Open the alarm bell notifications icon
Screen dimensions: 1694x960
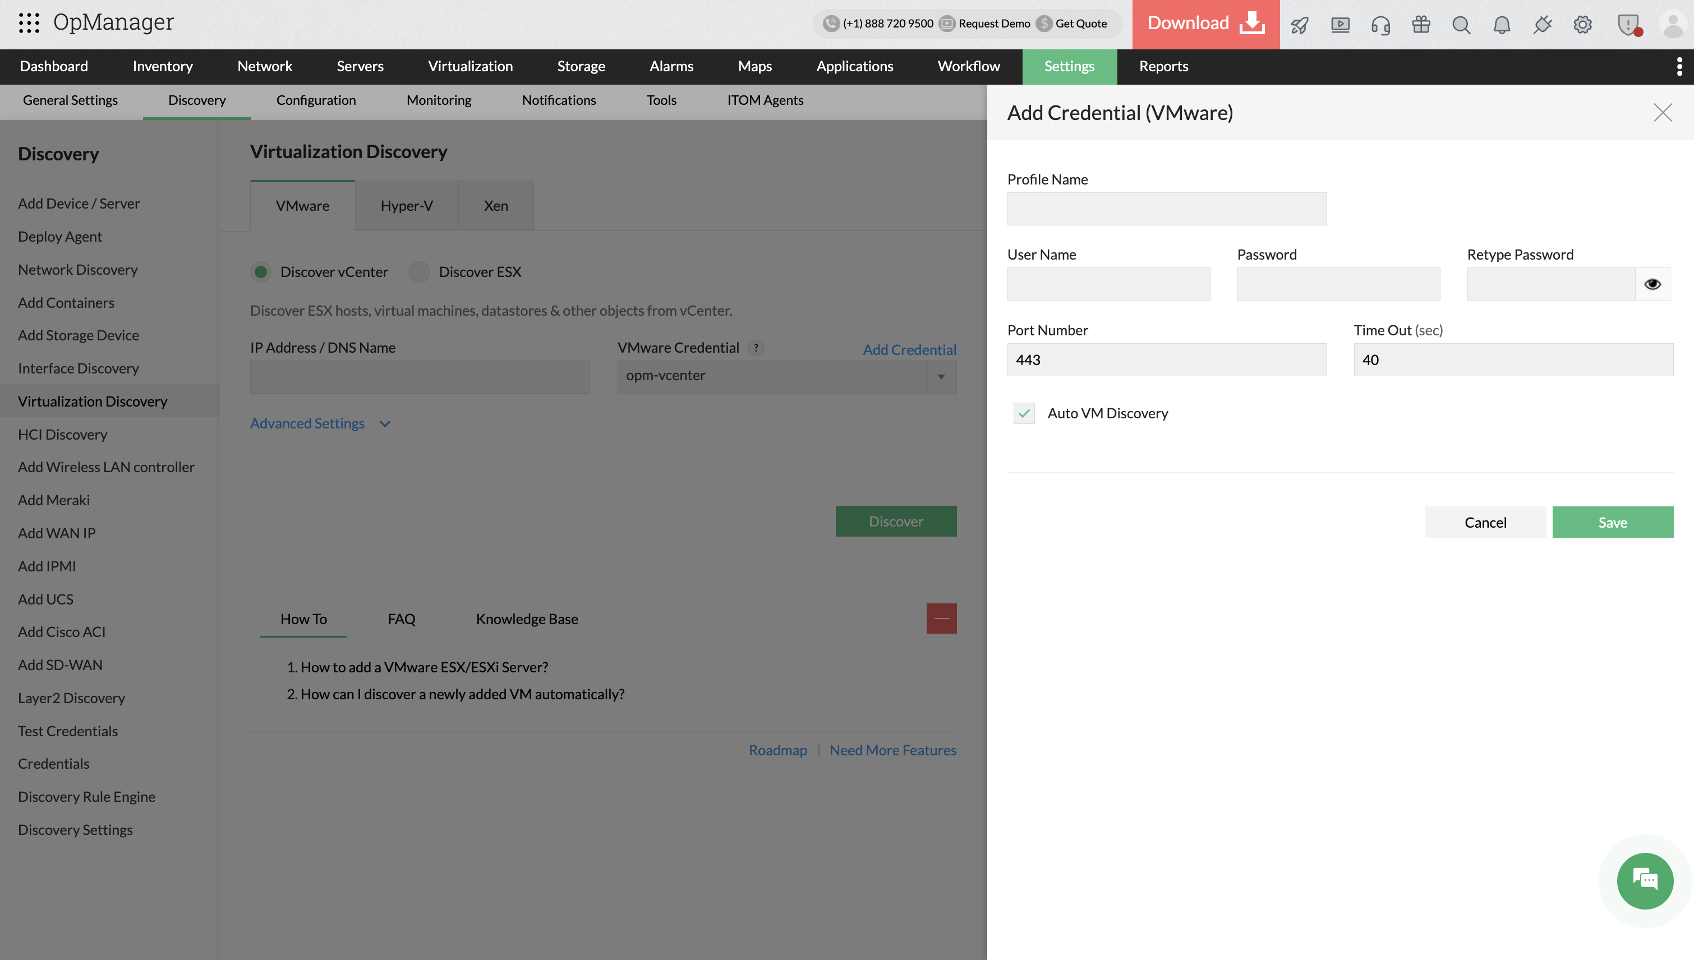click(x=1502, y=25)
